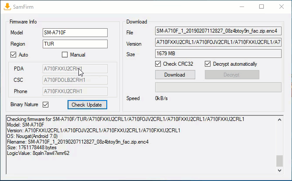Click the greyed-out Decrypt button
Screen dimensions: 292x181
[x=232, y=75]
